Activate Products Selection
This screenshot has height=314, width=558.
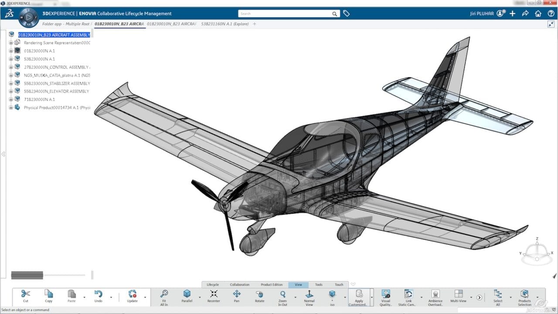click(525, 297)
